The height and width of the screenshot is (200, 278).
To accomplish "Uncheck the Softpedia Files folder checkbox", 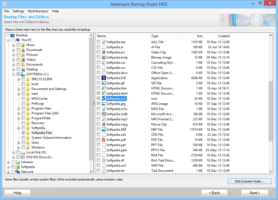I will coord(23,133).
